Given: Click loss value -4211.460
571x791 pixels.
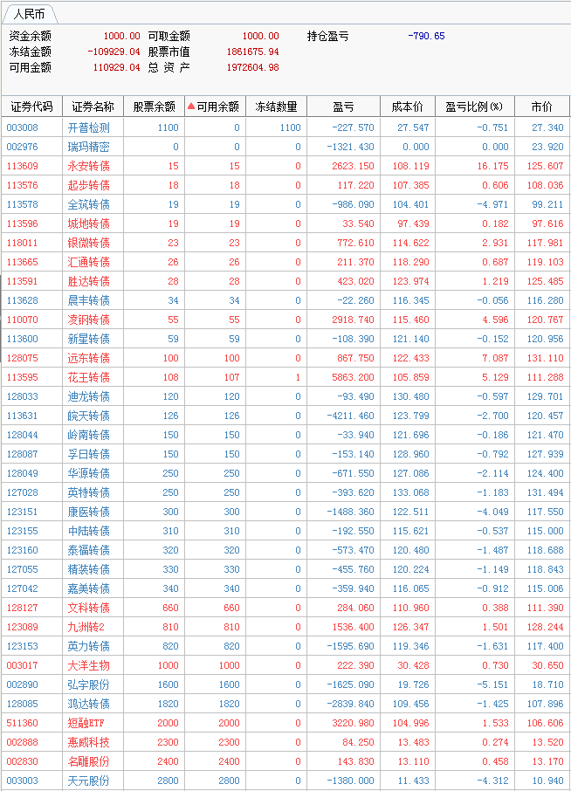Looking at the screenshot, I should (x=351, y=416).
